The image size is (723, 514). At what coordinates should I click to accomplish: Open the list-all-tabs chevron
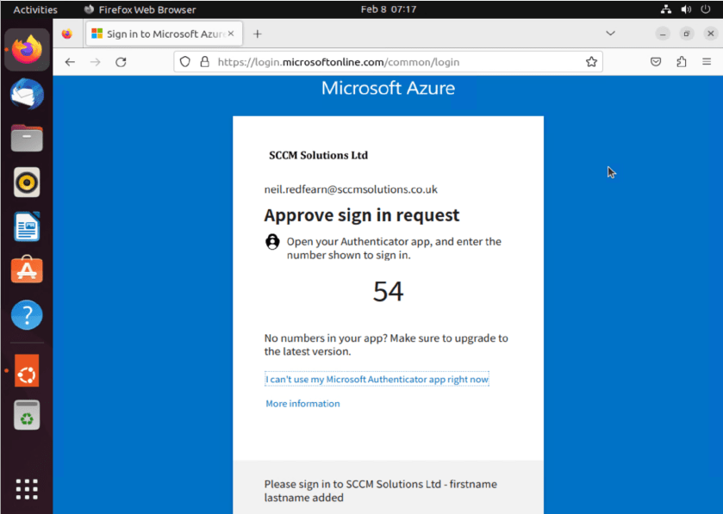click(x=611, y=33)
